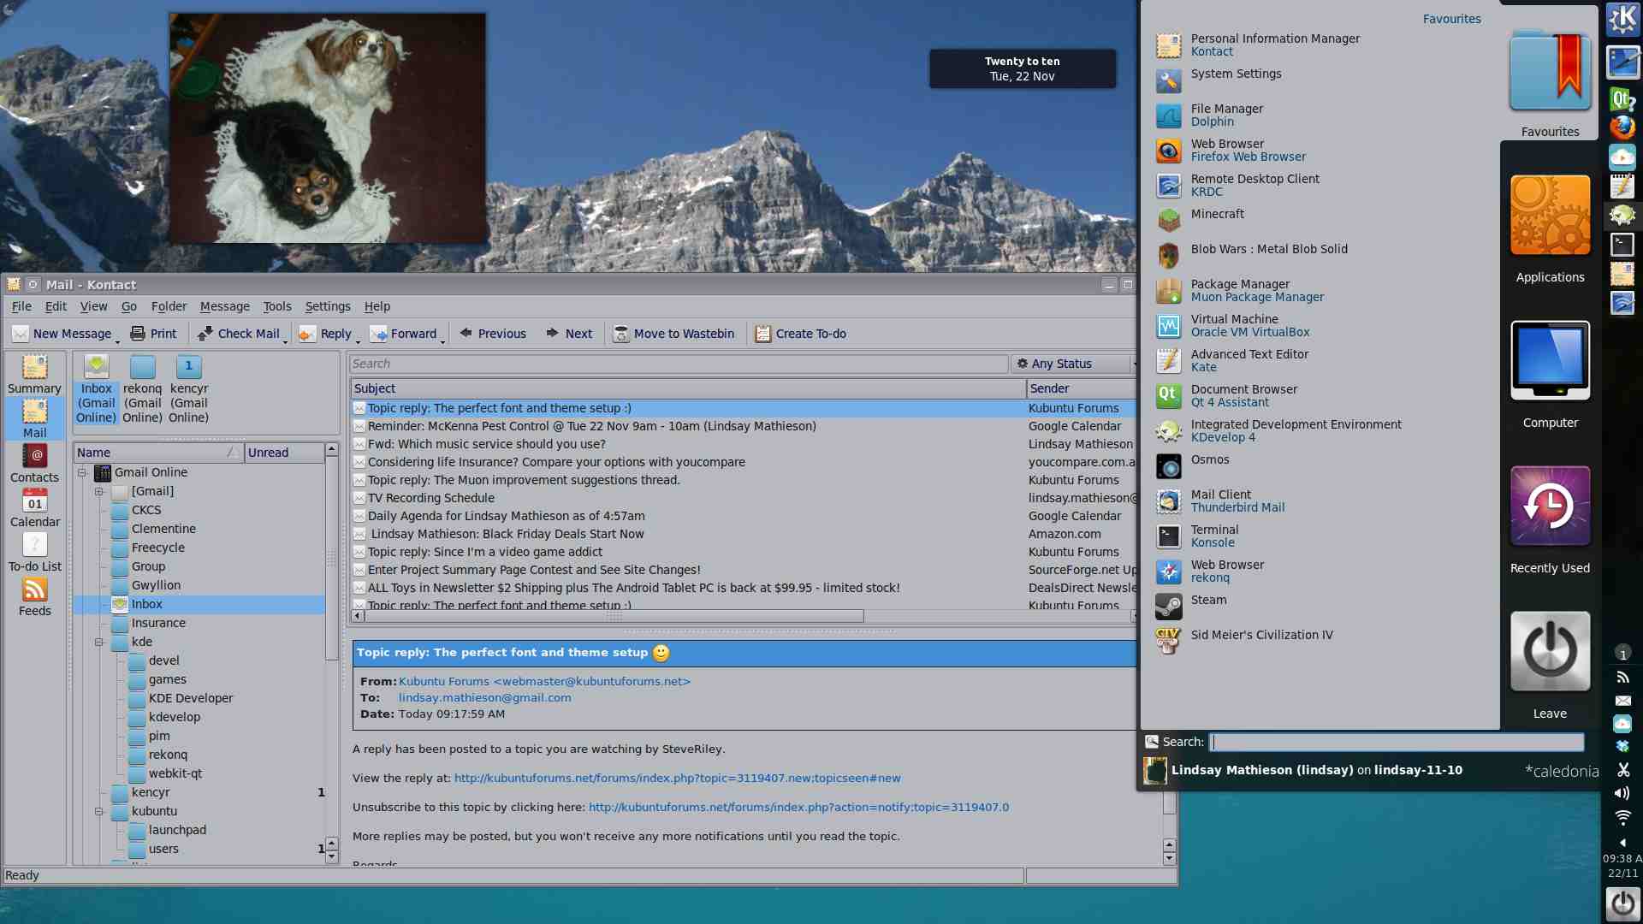1643x924 pixels.
Task: Click the Move to Wastebin icon
Action: coord(622,334)
